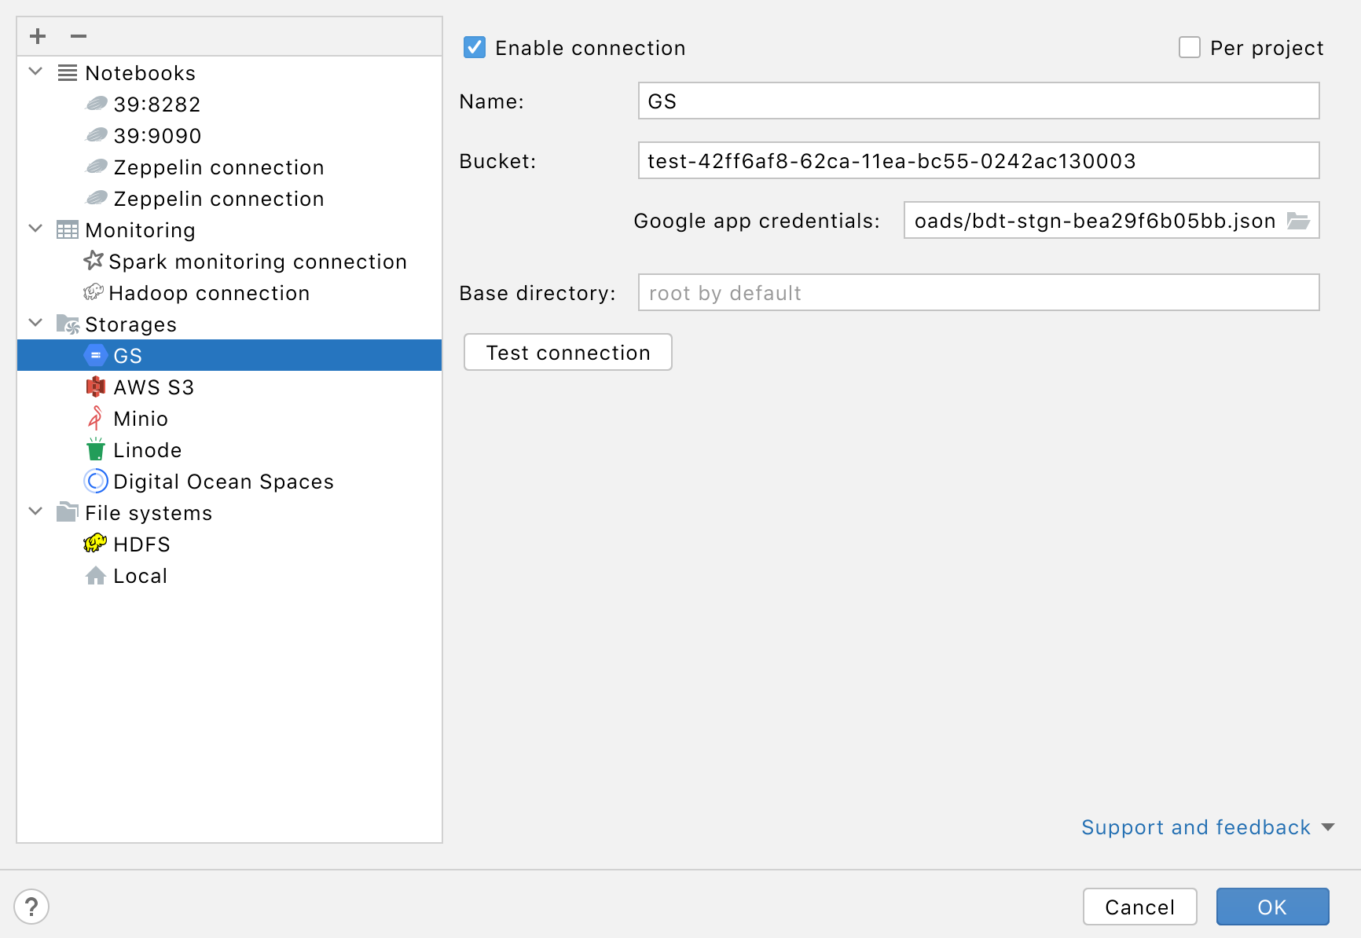Select the Spark monitoring connection star toggle
Image resolution: width=1361 pixels, height=938 pixels.
point(94,261)
